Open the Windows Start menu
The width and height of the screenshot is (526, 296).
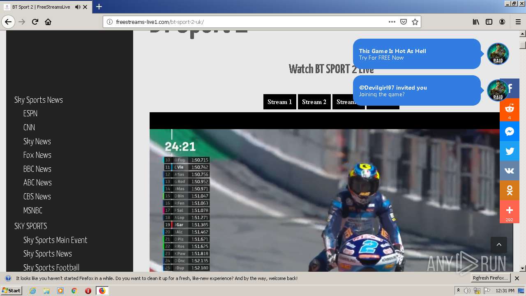[11, 290]
